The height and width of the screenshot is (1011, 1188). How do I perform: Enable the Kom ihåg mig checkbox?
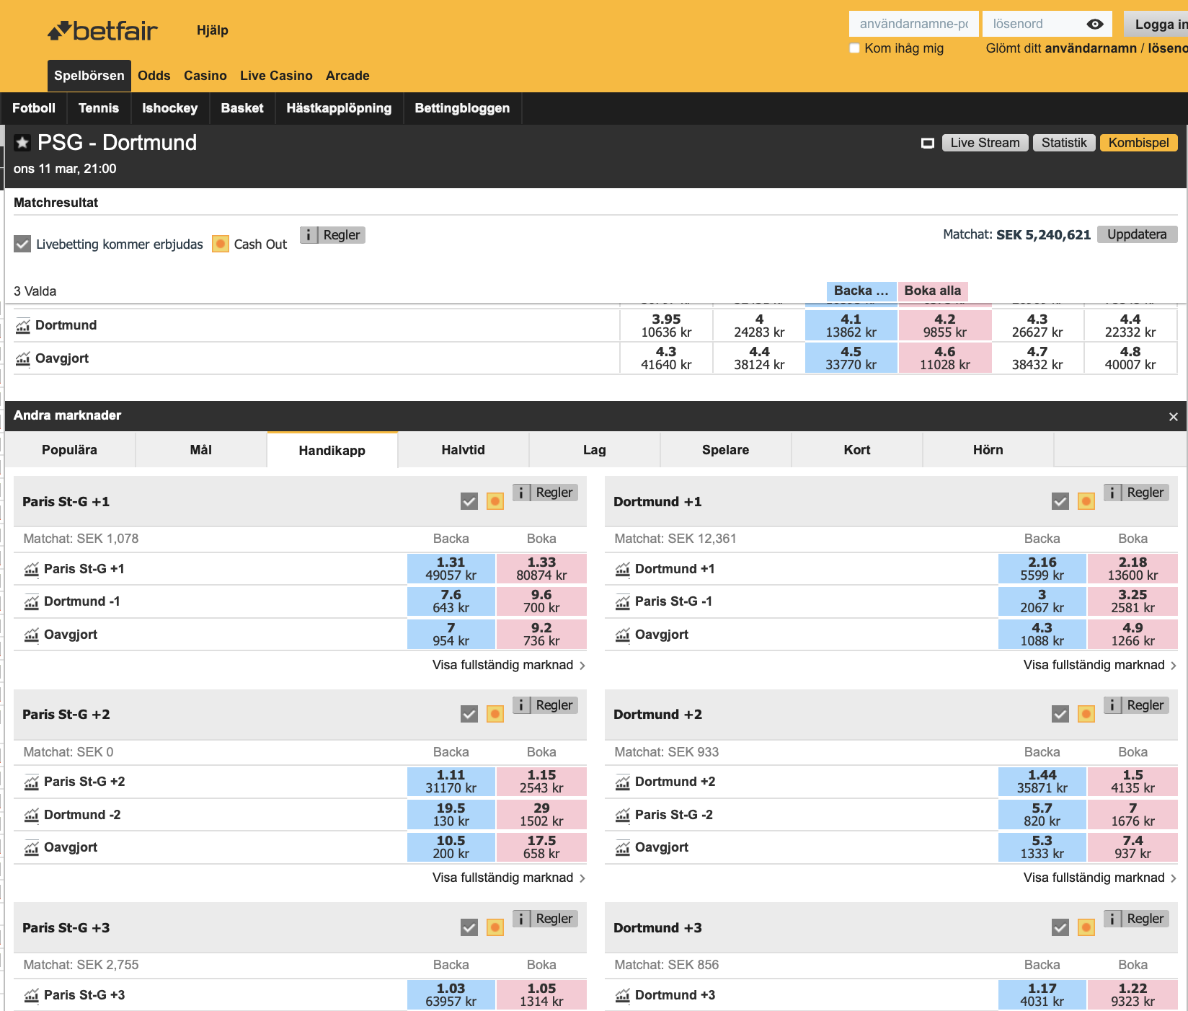[854, 48]
